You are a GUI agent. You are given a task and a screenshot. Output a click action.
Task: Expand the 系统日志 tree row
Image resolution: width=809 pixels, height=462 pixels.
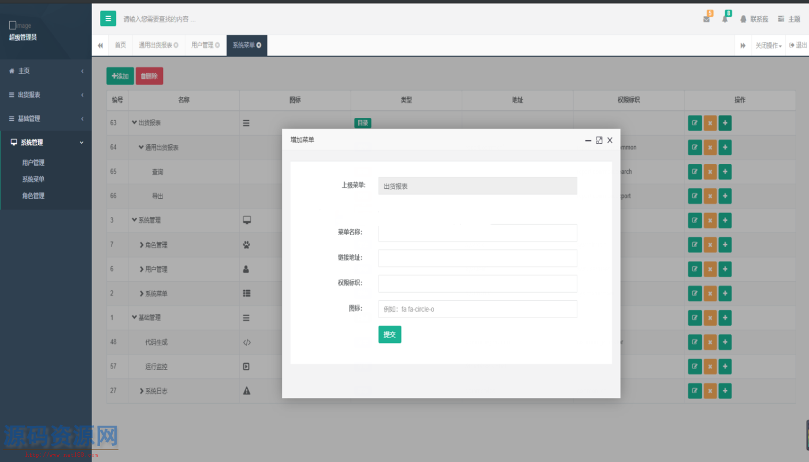pos(142,391)
